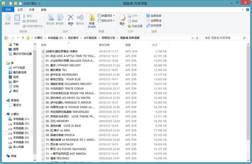Select the PPTV视频 library item

17,68
